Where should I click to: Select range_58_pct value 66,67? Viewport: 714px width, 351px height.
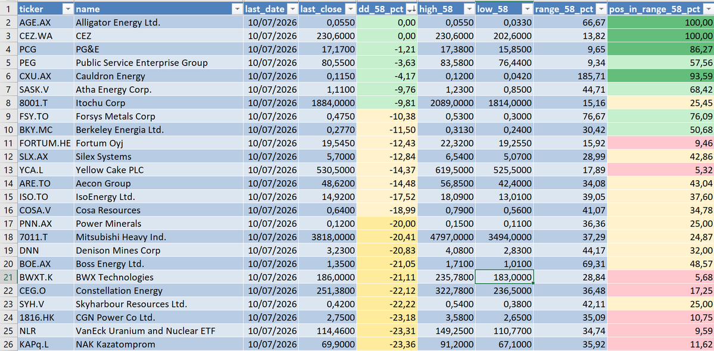pyautogui.click(x=570, y=22)
